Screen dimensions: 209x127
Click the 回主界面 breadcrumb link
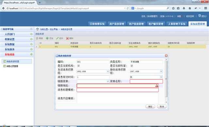click(x=54, y=29)
